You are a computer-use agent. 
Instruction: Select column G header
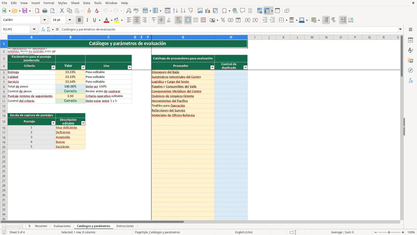click(x=183, y=37)
